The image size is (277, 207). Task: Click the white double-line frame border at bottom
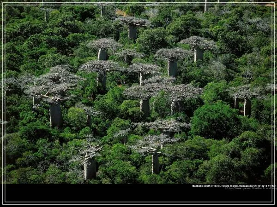[138, 203]
